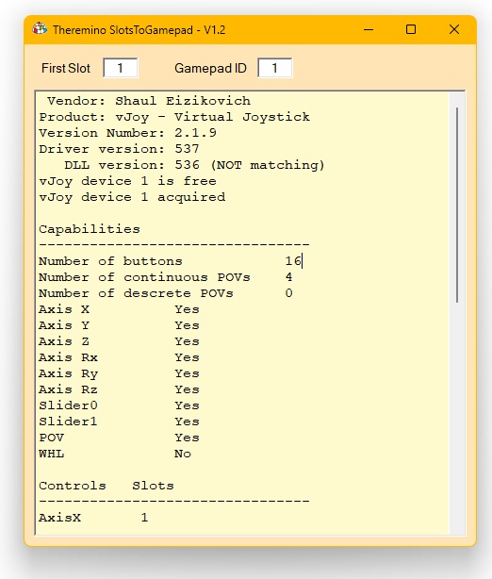
Task: Click the window title 'Theremino SlotsToGamepad - V1.2'
Action: [x=139, y=29]
